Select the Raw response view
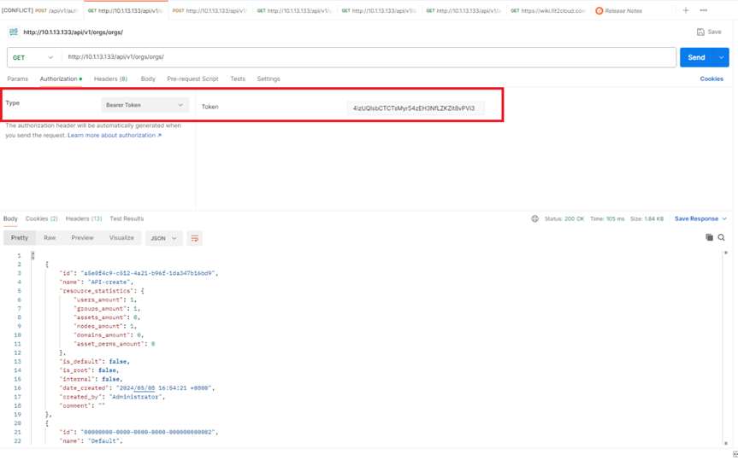 [x=50, y=238]
